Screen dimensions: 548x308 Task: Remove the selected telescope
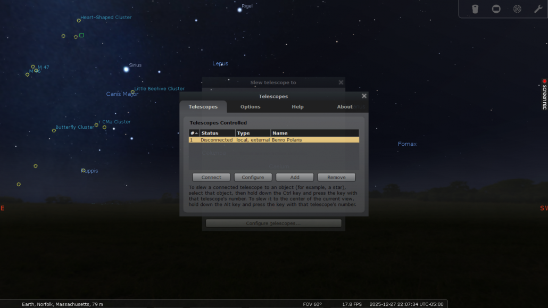pos(336,177)
